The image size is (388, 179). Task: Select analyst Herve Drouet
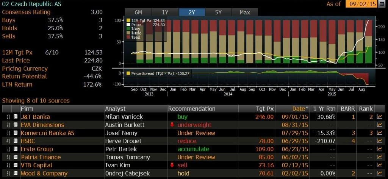[123, 141]
